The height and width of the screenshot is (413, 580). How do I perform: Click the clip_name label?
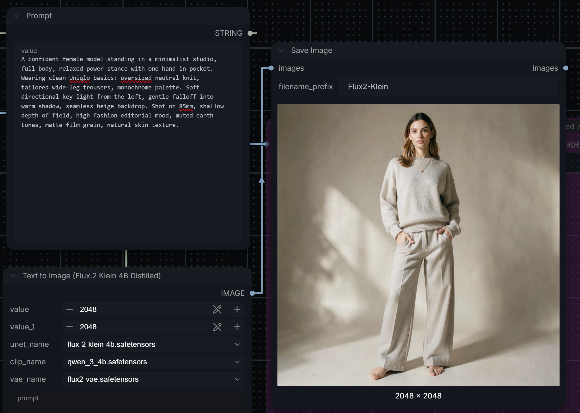28,362
